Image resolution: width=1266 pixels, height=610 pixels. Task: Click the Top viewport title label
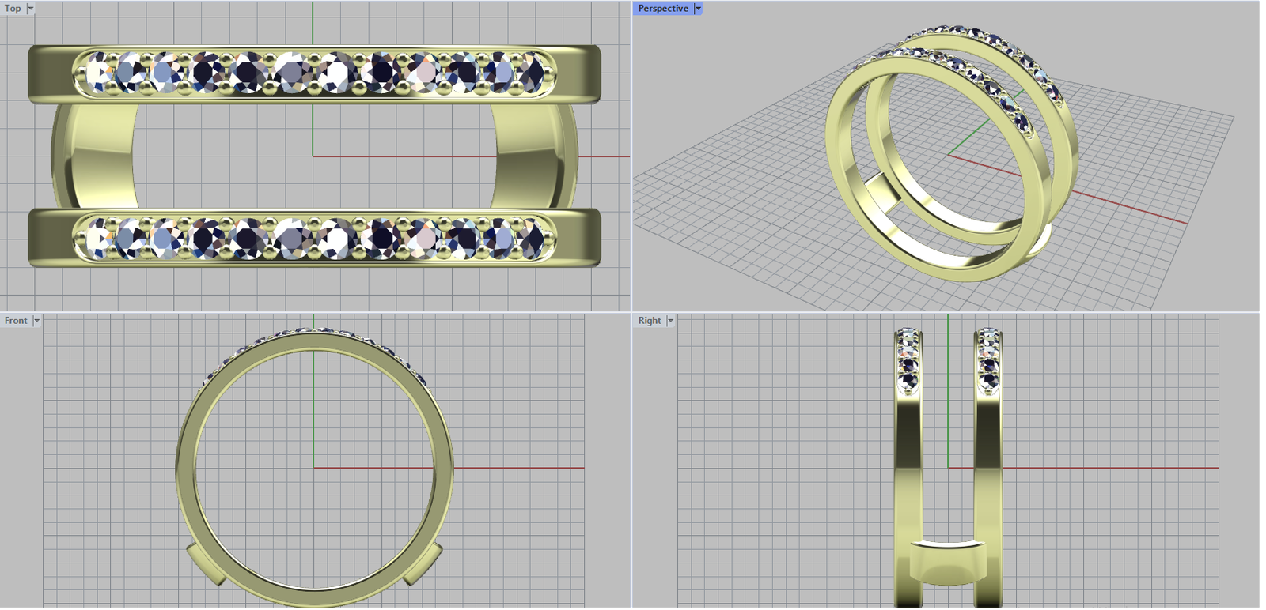click(13, 9)
